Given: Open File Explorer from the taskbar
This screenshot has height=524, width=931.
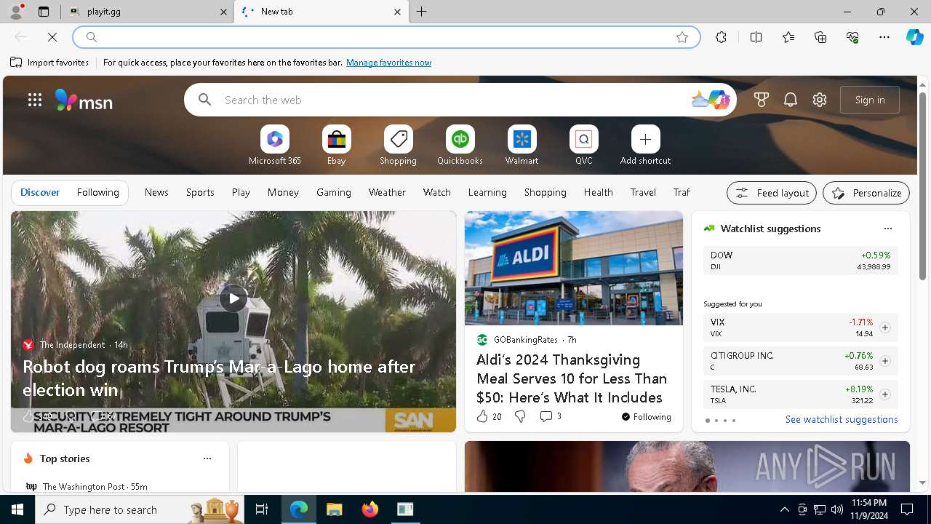Looking at the screenshot, I should [334, 509].
